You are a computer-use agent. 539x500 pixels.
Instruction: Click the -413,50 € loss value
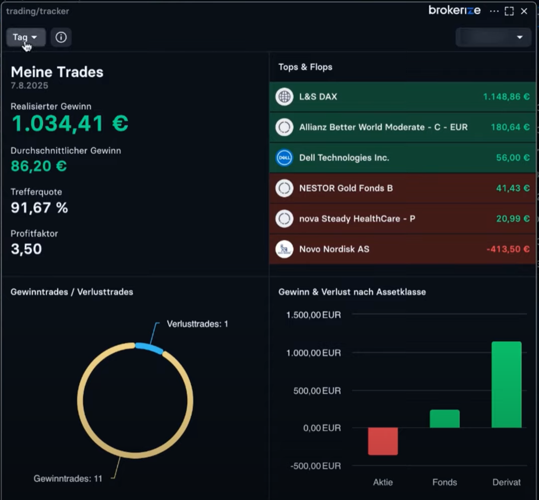(508, 249)
